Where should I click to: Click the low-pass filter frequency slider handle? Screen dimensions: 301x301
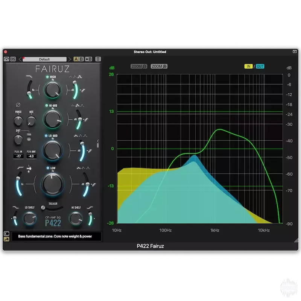[x=29, y=93]
